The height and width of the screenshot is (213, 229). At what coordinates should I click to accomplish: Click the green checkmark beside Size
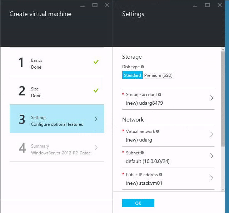tap(96, 90)
